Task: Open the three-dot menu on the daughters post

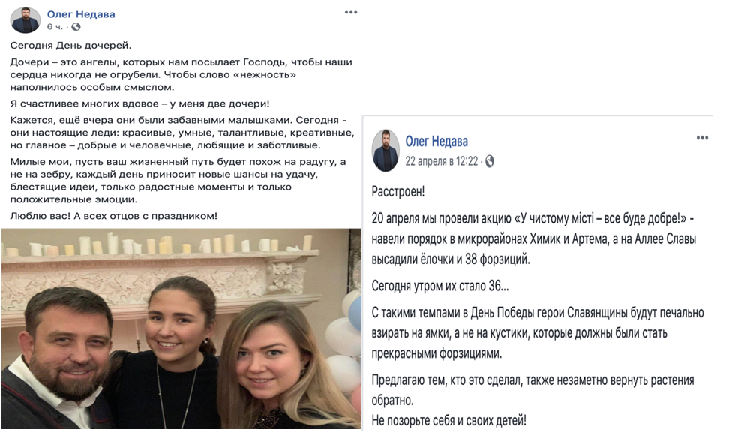Action: click(351, 12)
